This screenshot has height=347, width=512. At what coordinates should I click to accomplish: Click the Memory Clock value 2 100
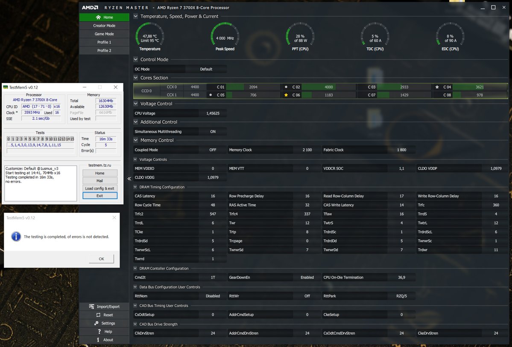[x=307, y=150]
